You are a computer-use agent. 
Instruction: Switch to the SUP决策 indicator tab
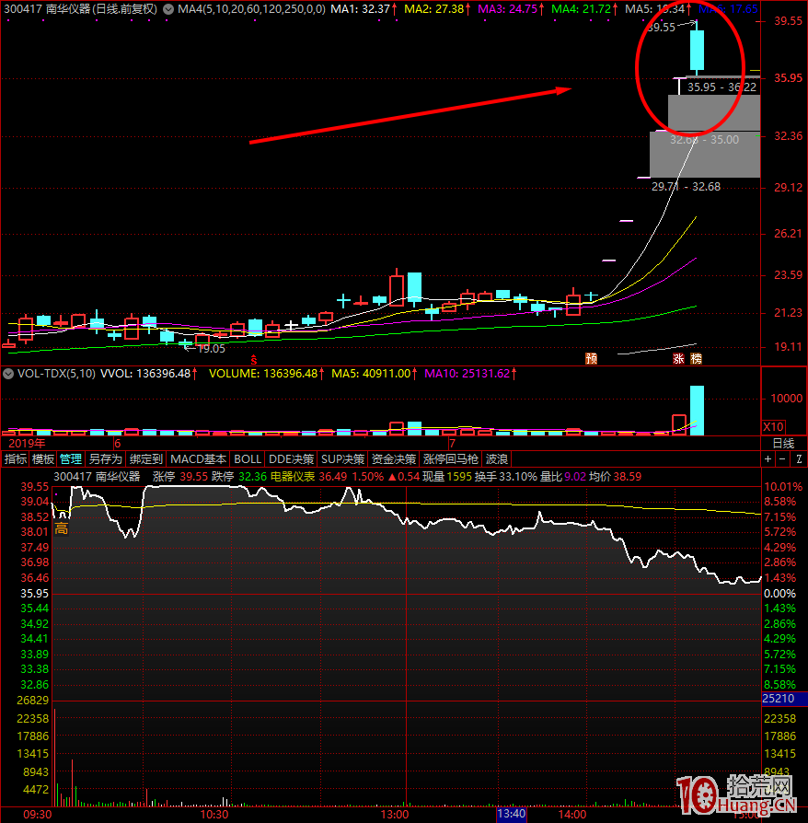pos(342,459)
